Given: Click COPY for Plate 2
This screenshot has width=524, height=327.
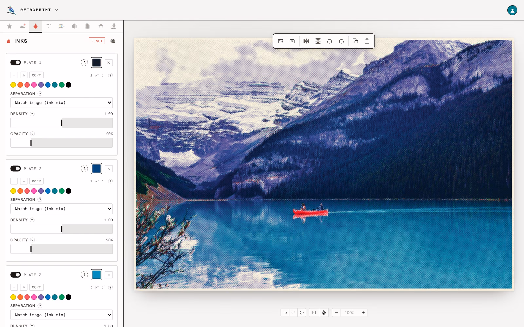Looking at the screenshot, I should tap(36, 181).
